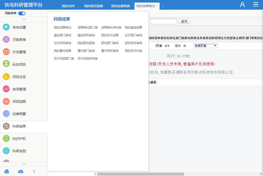
Task: Open 鉴定部门审核 link
Action: (x=62, y=35)
